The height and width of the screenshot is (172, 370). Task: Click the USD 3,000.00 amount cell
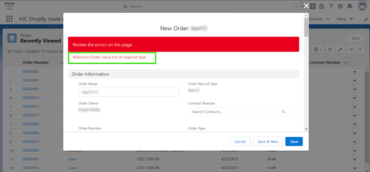(x=148, y=168)
